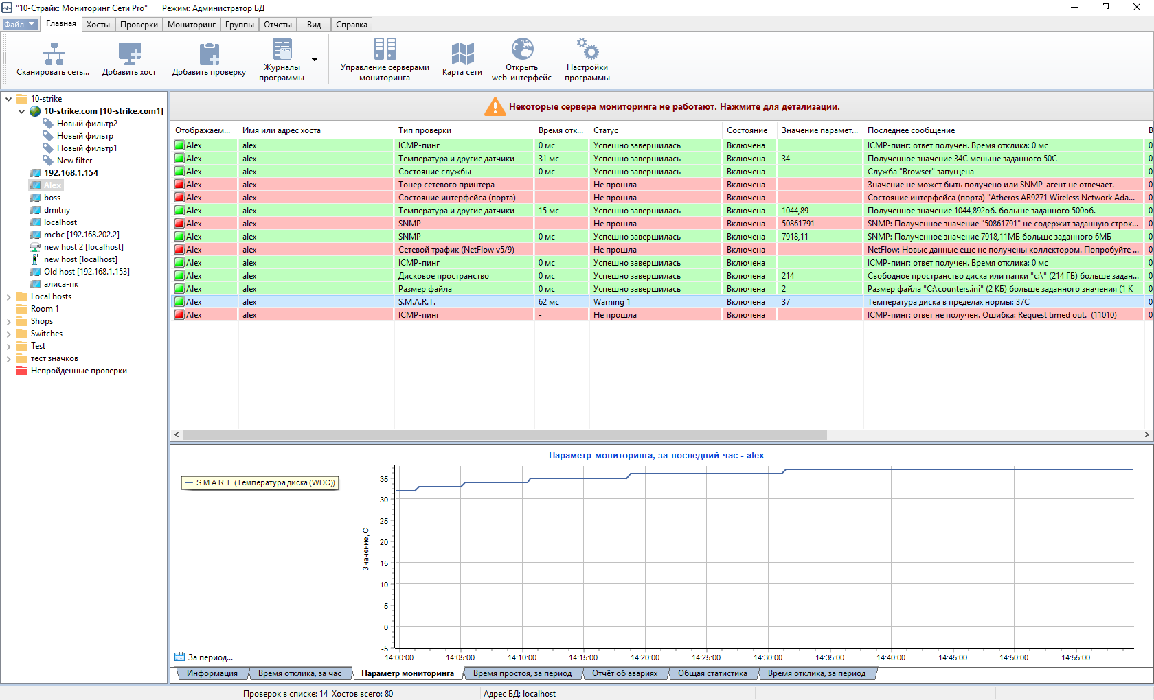Select the Непройденные проверки tree item
1154x700 pixels.
[78, 371]
